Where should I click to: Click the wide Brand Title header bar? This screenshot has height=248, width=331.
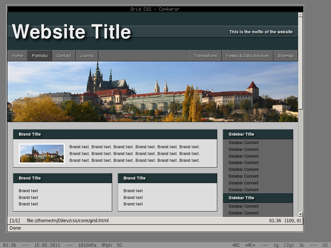tap(115, 134)
